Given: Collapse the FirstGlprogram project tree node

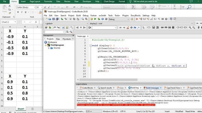Looking at the screenshot, I should click(x=45, y=45).
